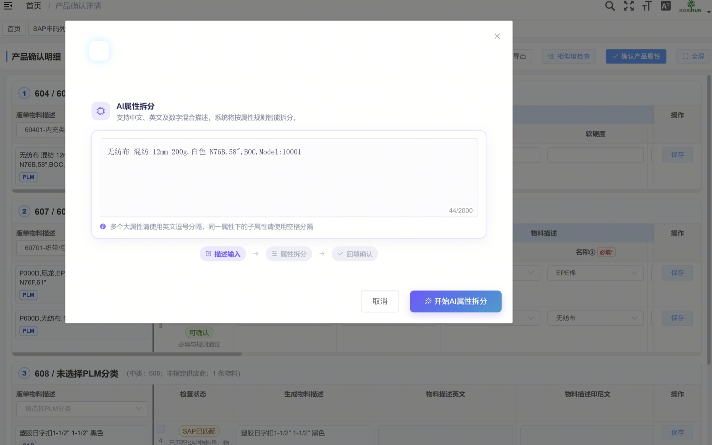Viewport: 712px width, 445px height.
Task: Click the 必填 tag next to 名称
Action: click(606, 252)
